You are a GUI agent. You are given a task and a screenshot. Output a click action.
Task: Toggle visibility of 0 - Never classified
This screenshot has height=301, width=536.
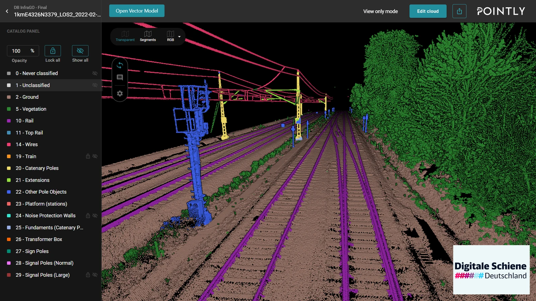coord(95,73)
